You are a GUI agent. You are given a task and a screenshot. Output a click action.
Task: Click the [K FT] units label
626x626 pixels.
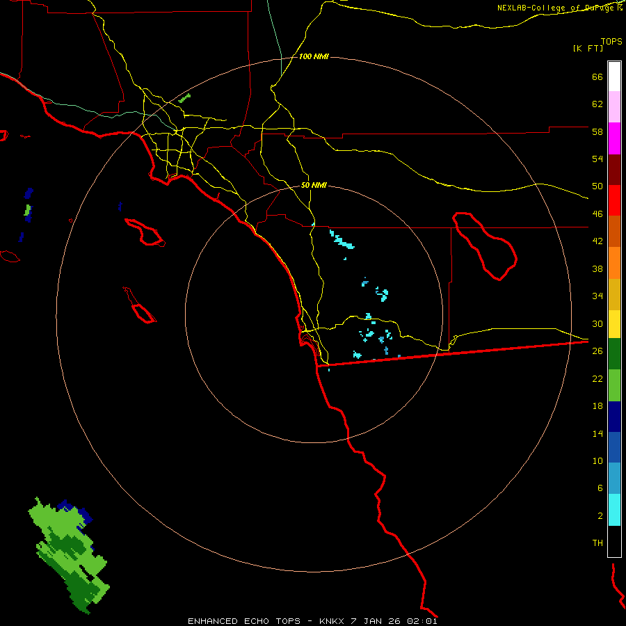588,48
